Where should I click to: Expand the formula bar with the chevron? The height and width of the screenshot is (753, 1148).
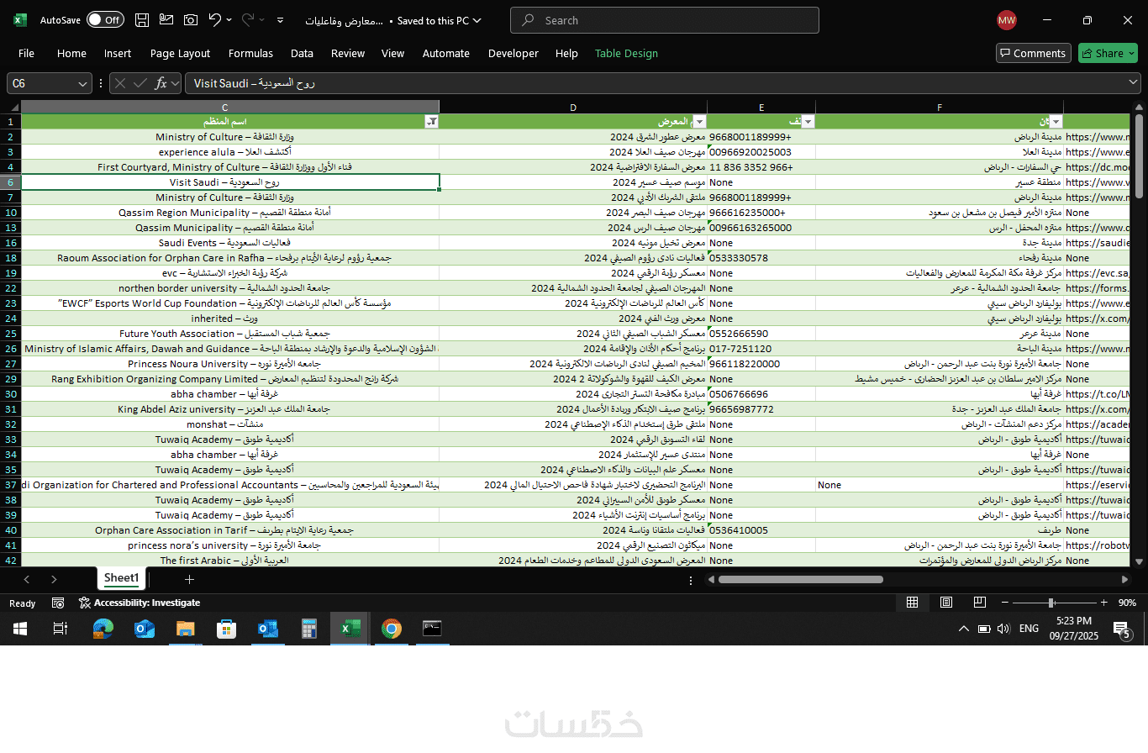tap(1134, 82)
